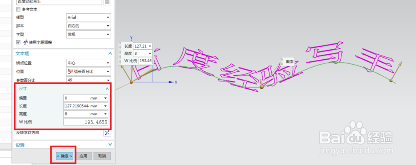Click the reverse character direction icon button
Image resolution: width=416 pixels, height=165 pixels.
coord(107,133)
